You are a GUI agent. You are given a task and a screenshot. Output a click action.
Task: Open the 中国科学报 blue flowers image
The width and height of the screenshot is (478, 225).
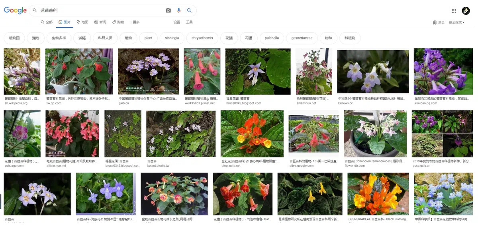tap(444, 194)
